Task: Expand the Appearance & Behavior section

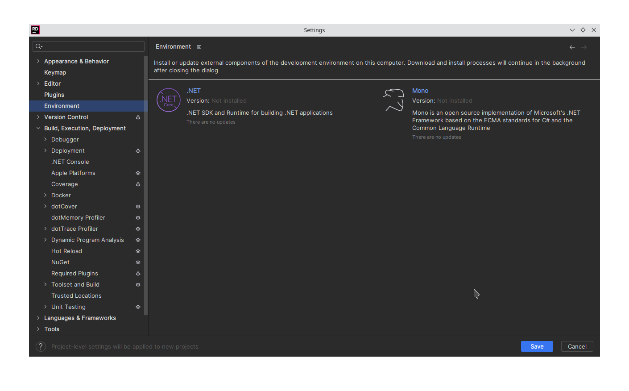Action: point(38,61)
